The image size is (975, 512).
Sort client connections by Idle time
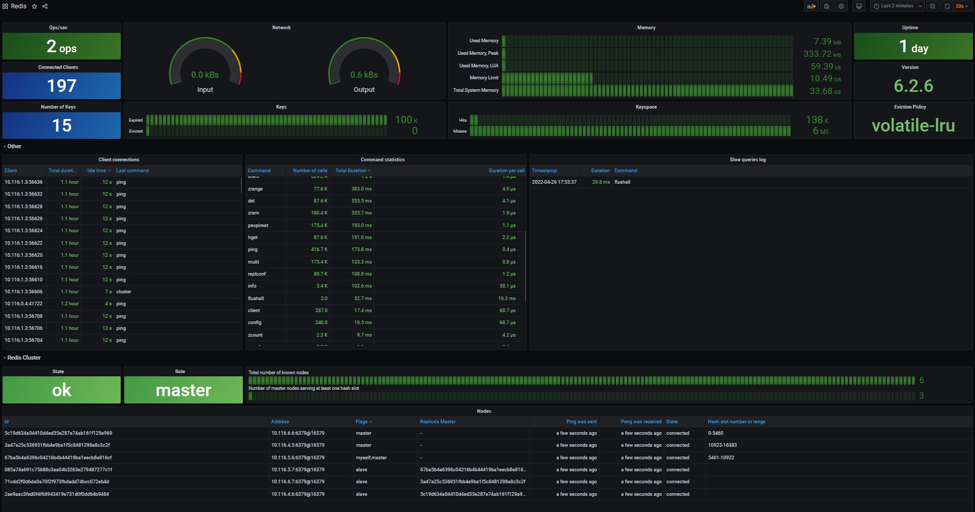coord(97,171)
